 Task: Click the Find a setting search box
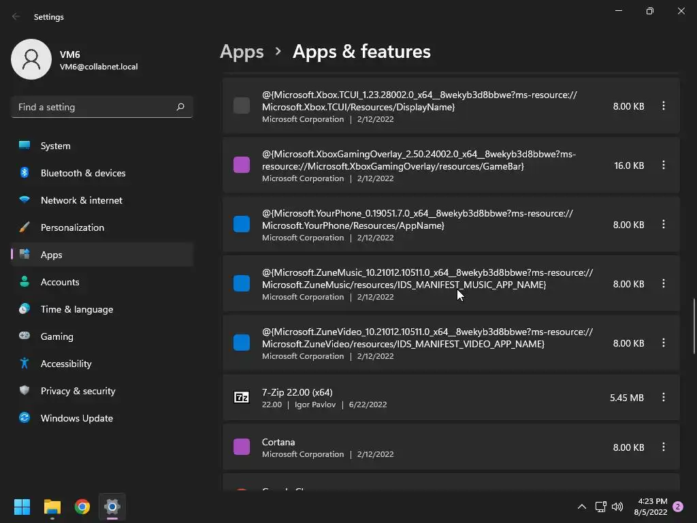(94, 107)
